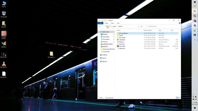Click the File Explorer taskbar icon
Screen dimensions: 198x111
pos(195,11)
